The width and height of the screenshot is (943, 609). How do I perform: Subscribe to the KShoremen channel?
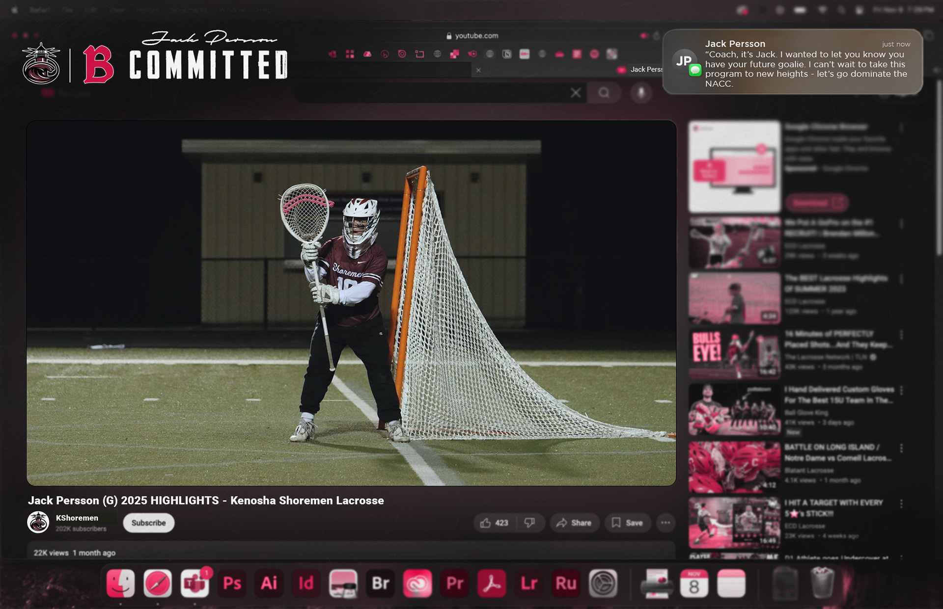pyautogui.click(x=148, y=523)
